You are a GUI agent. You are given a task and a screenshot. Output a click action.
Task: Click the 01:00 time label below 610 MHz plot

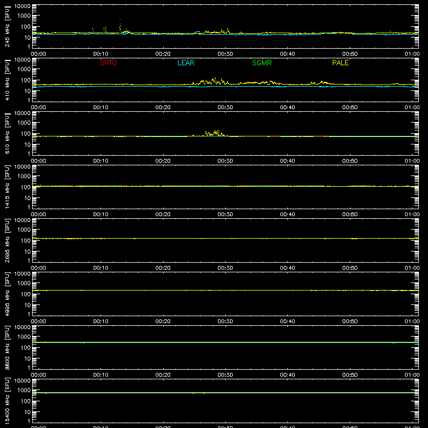click(x=412, y=161)
